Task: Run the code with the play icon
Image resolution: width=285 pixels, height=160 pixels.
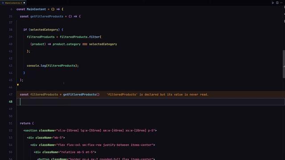Action: pyautogui.click(x=273, y=3)
